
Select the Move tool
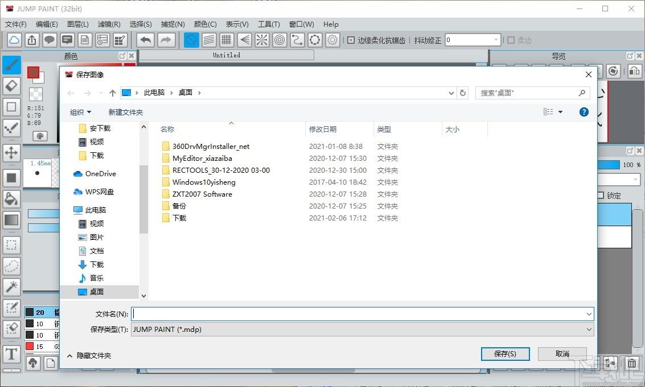11,152
